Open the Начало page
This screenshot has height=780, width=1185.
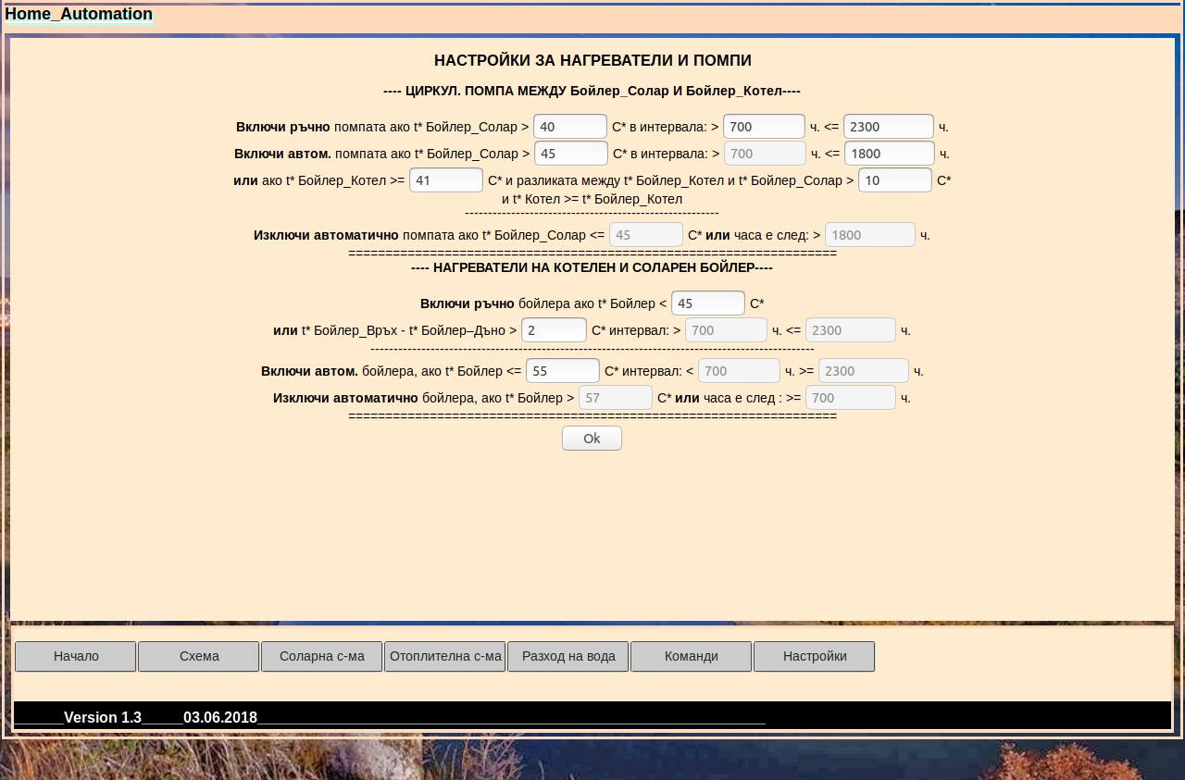[x=76, y=656]
